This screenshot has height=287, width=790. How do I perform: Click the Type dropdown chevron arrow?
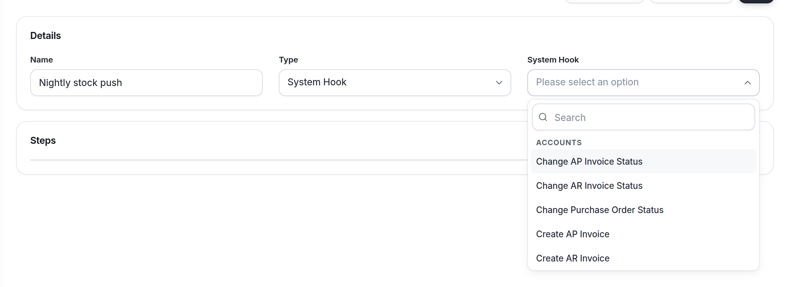[499, 83]
